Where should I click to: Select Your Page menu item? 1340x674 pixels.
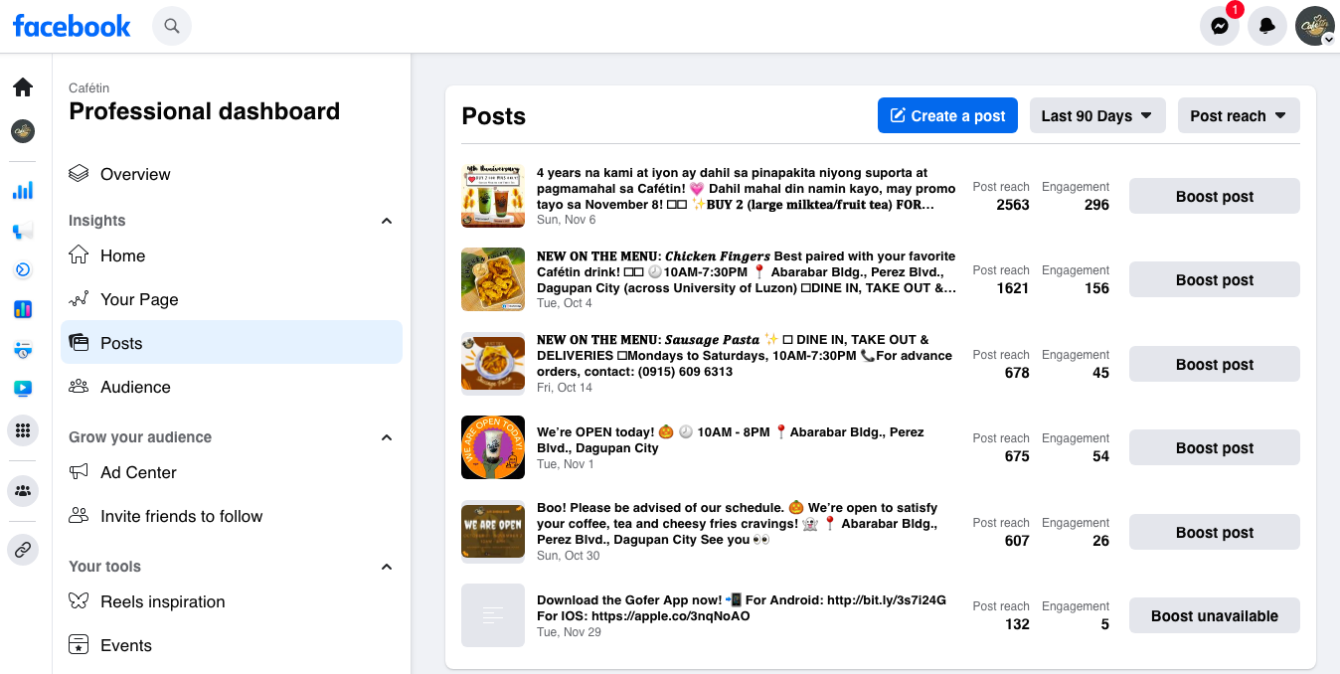pos(232,299)
